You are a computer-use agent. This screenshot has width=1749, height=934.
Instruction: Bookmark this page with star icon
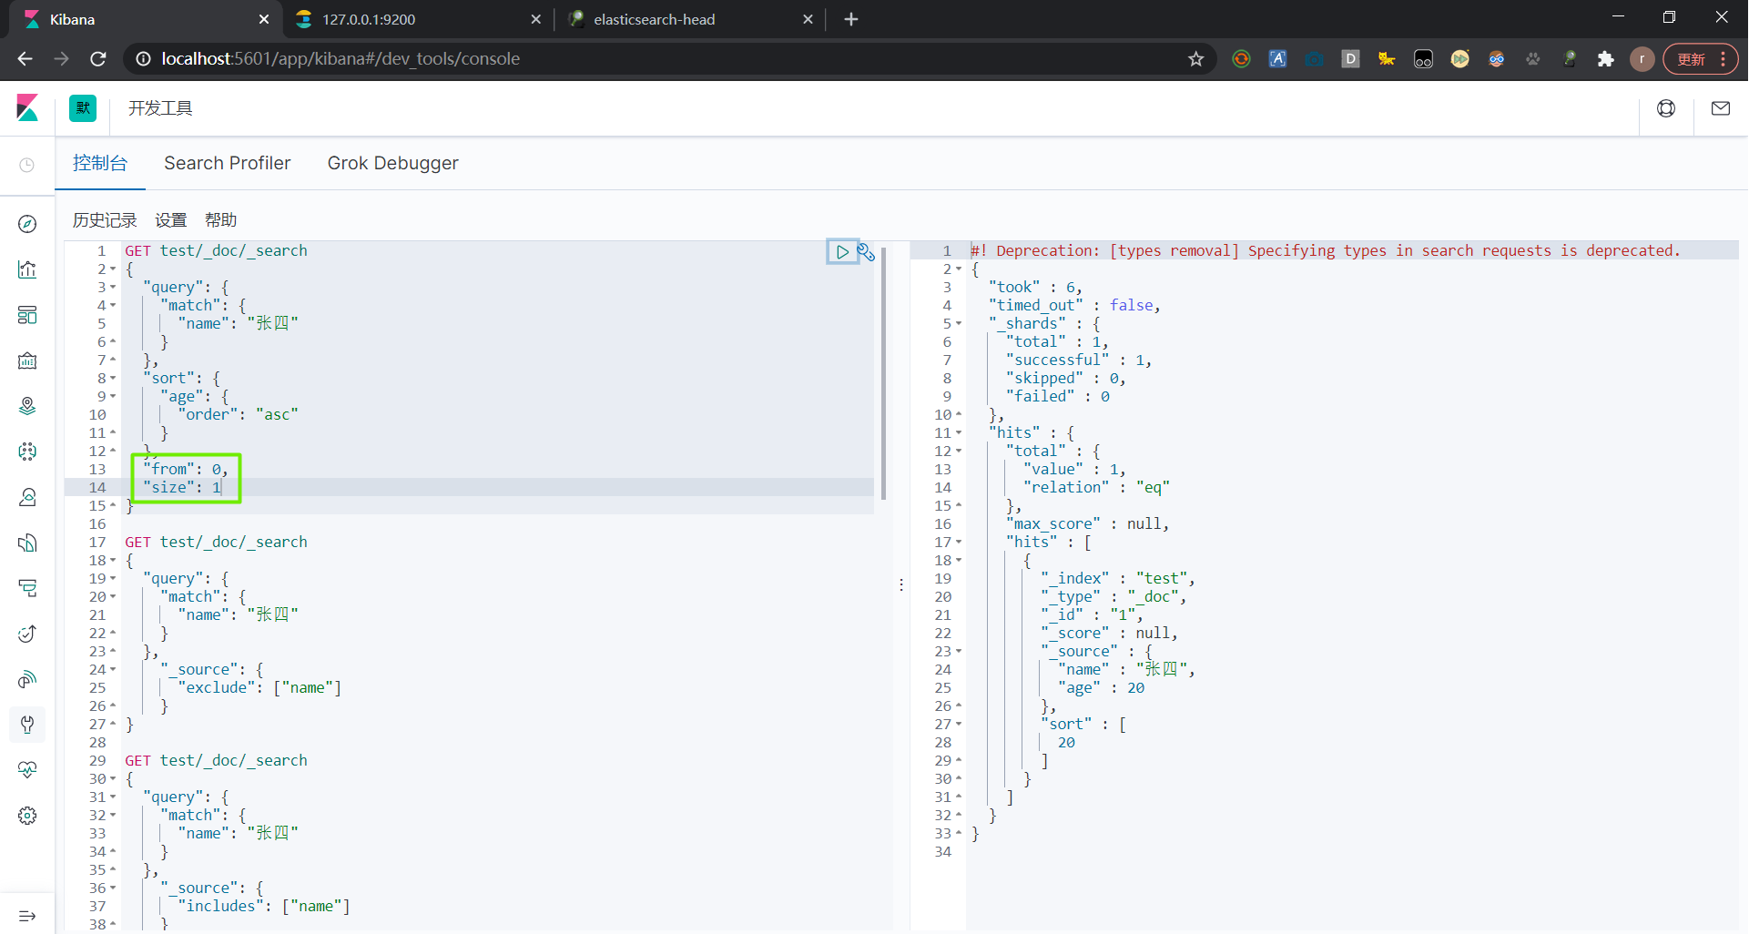coord(1196,59)
